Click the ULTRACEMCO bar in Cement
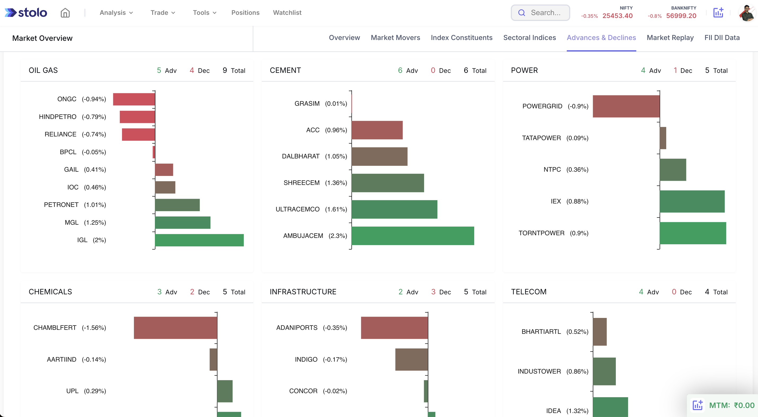758x417 pixels. 394,209
